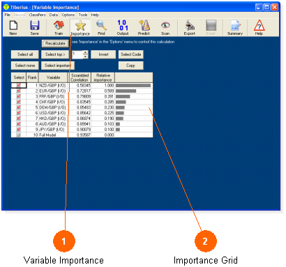Click the Tiberius title bar app icon
286x267 pixels.
click(6, 7)
